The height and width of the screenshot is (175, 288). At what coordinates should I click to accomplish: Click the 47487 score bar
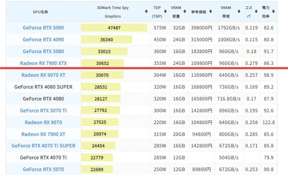(114, 28)
